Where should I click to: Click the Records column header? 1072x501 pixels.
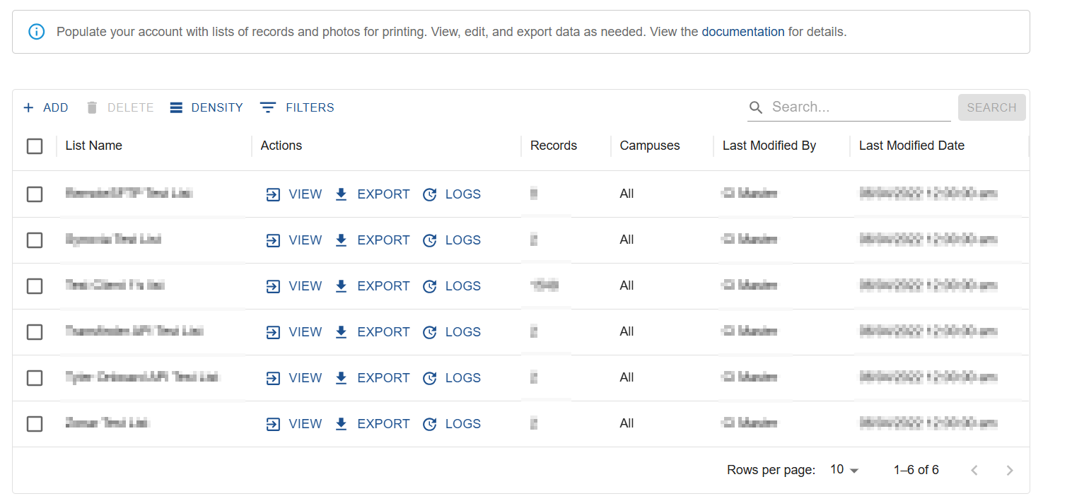[554, 146]
